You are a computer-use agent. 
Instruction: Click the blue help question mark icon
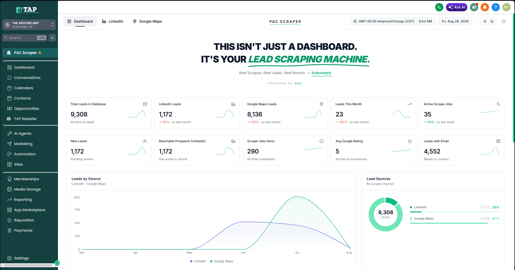coord(495,7)
